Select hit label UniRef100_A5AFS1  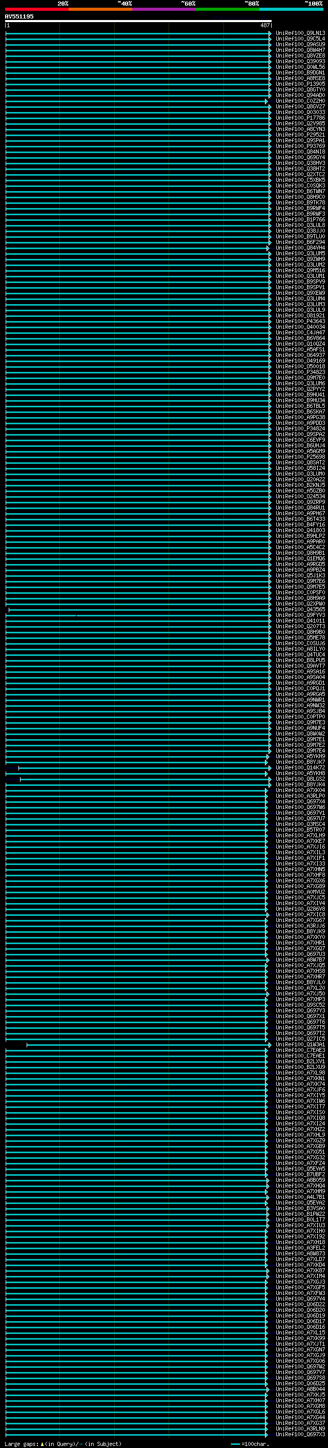coord(300,350)
